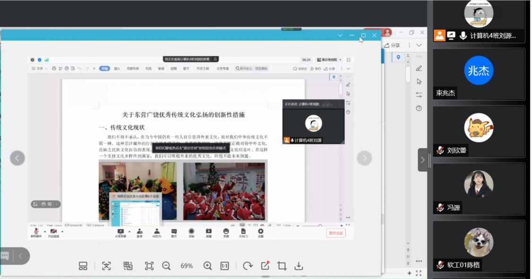532x279 pixels.
Task: Show image at 1:1 actual size
Action: [x=225, y=266]
